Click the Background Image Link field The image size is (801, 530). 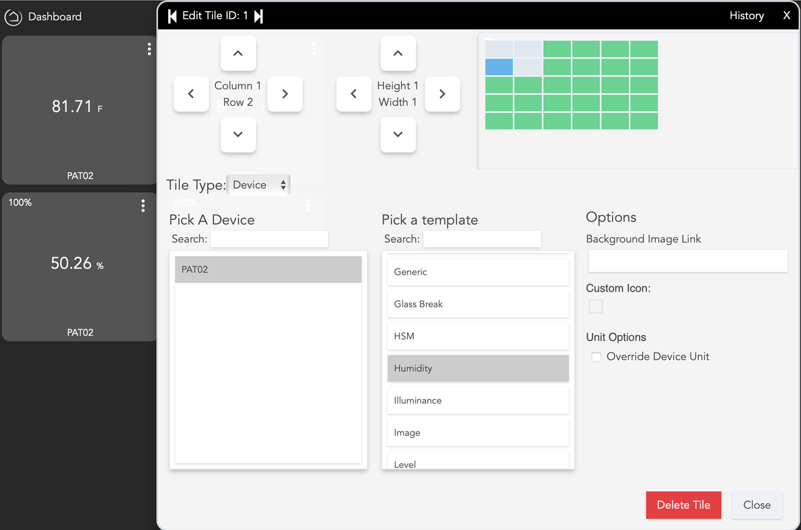pos(687,261)
